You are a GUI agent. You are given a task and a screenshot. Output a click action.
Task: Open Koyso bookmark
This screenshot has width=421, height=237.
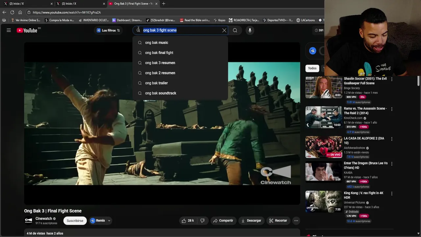click(219, 20)
